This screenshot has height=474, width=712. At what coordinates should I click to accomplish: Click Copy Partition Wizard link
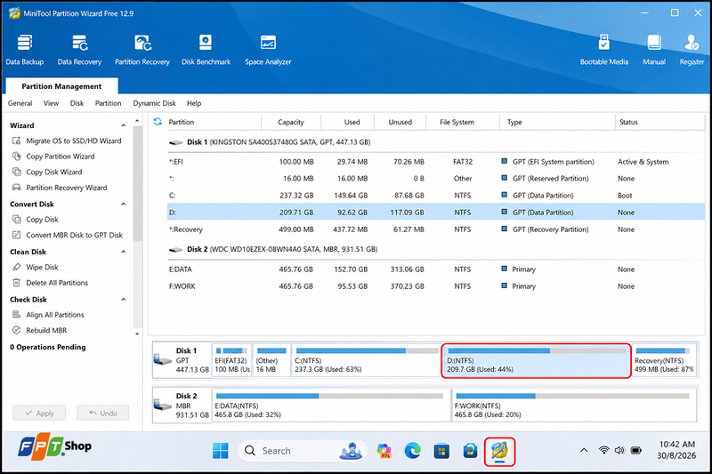[61, 156]
